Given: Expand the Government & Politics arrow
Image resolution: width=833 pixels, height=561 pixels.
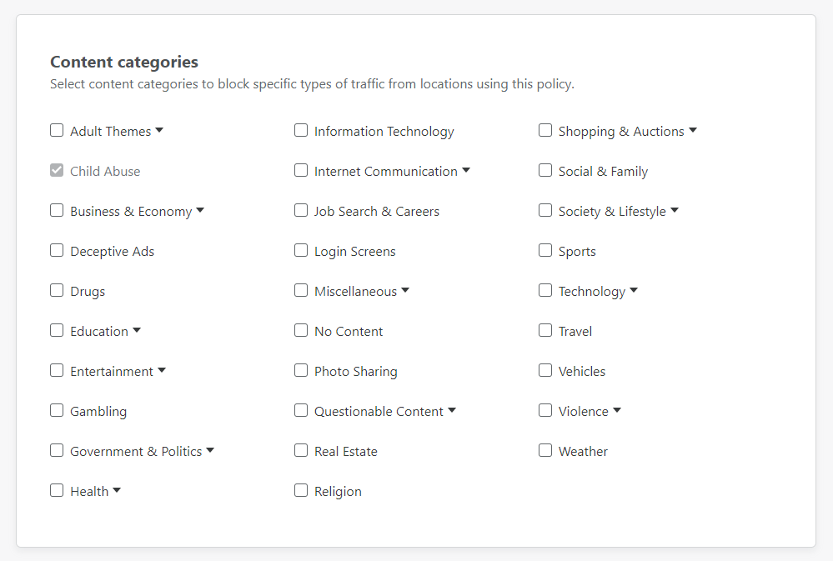Looking at the screenshot, I should pos(210,450).
